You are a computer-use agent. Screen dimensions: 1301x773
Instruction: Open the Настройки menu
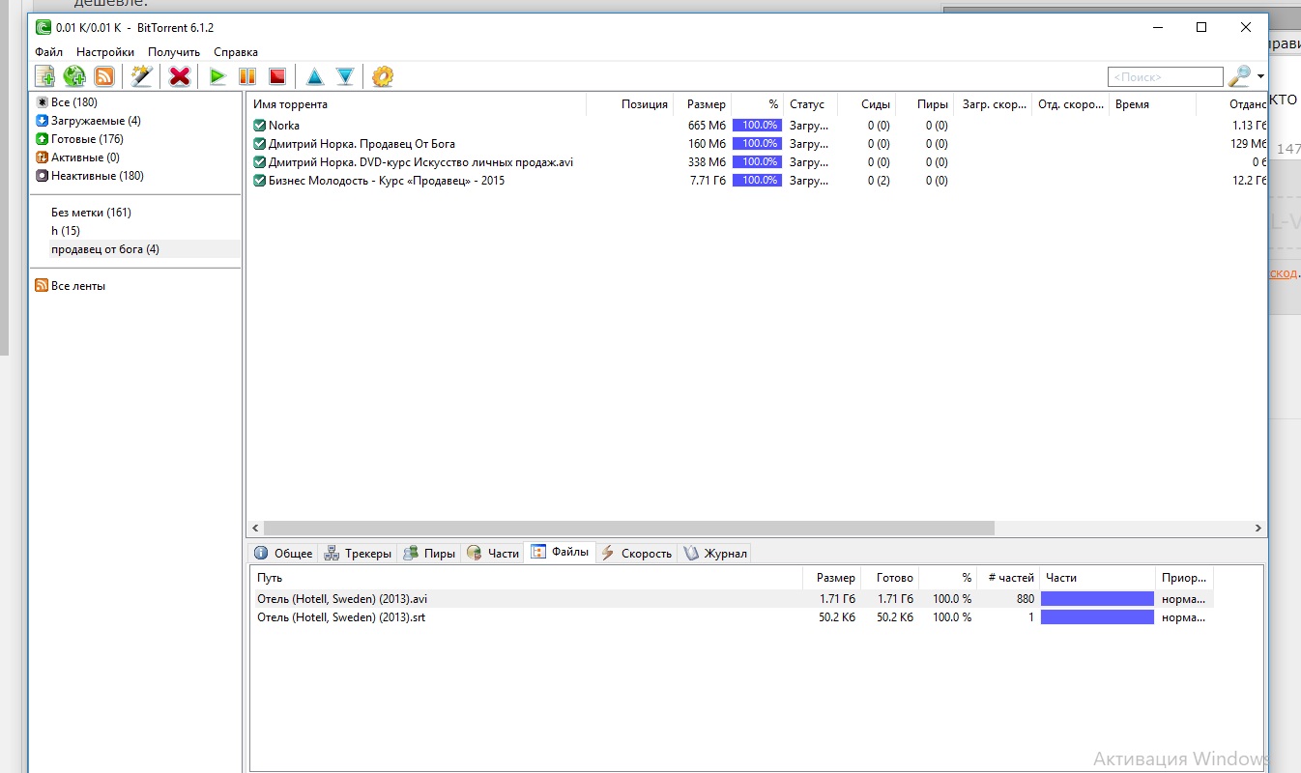[105, 52]
